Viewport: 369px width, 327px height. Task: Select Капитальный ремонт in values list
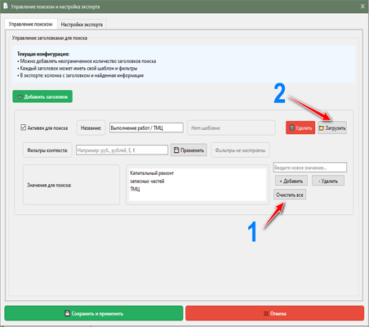(x=152, y=173)
